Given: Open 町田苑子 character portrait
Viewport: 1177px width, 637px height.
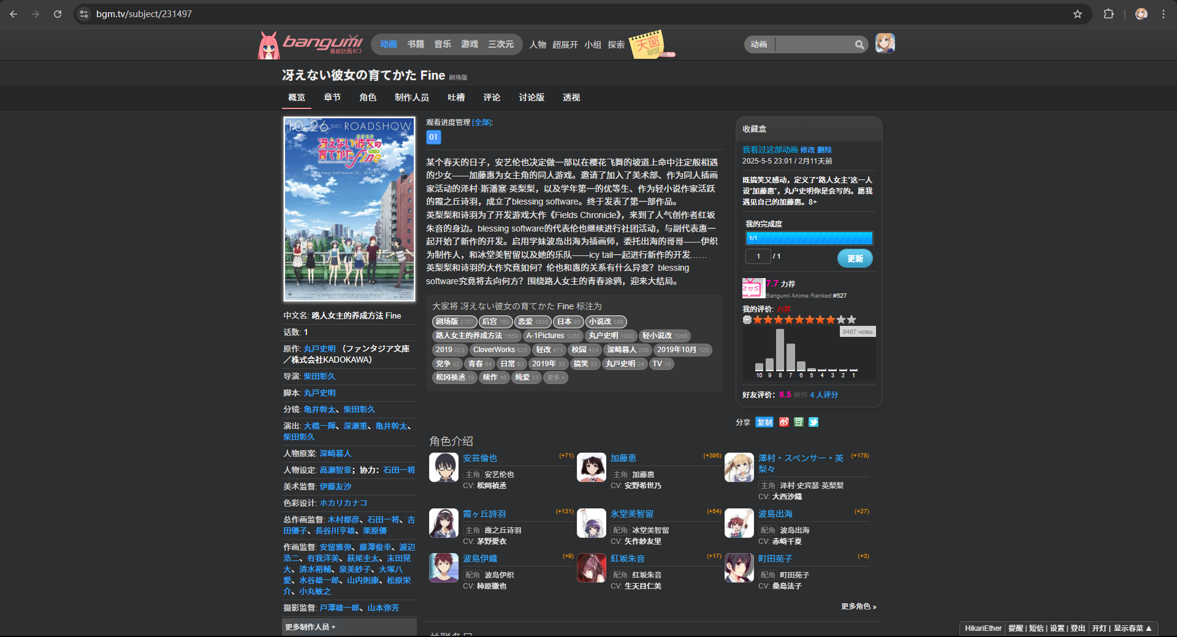Looking at the screenshot, I should point(739,568).
